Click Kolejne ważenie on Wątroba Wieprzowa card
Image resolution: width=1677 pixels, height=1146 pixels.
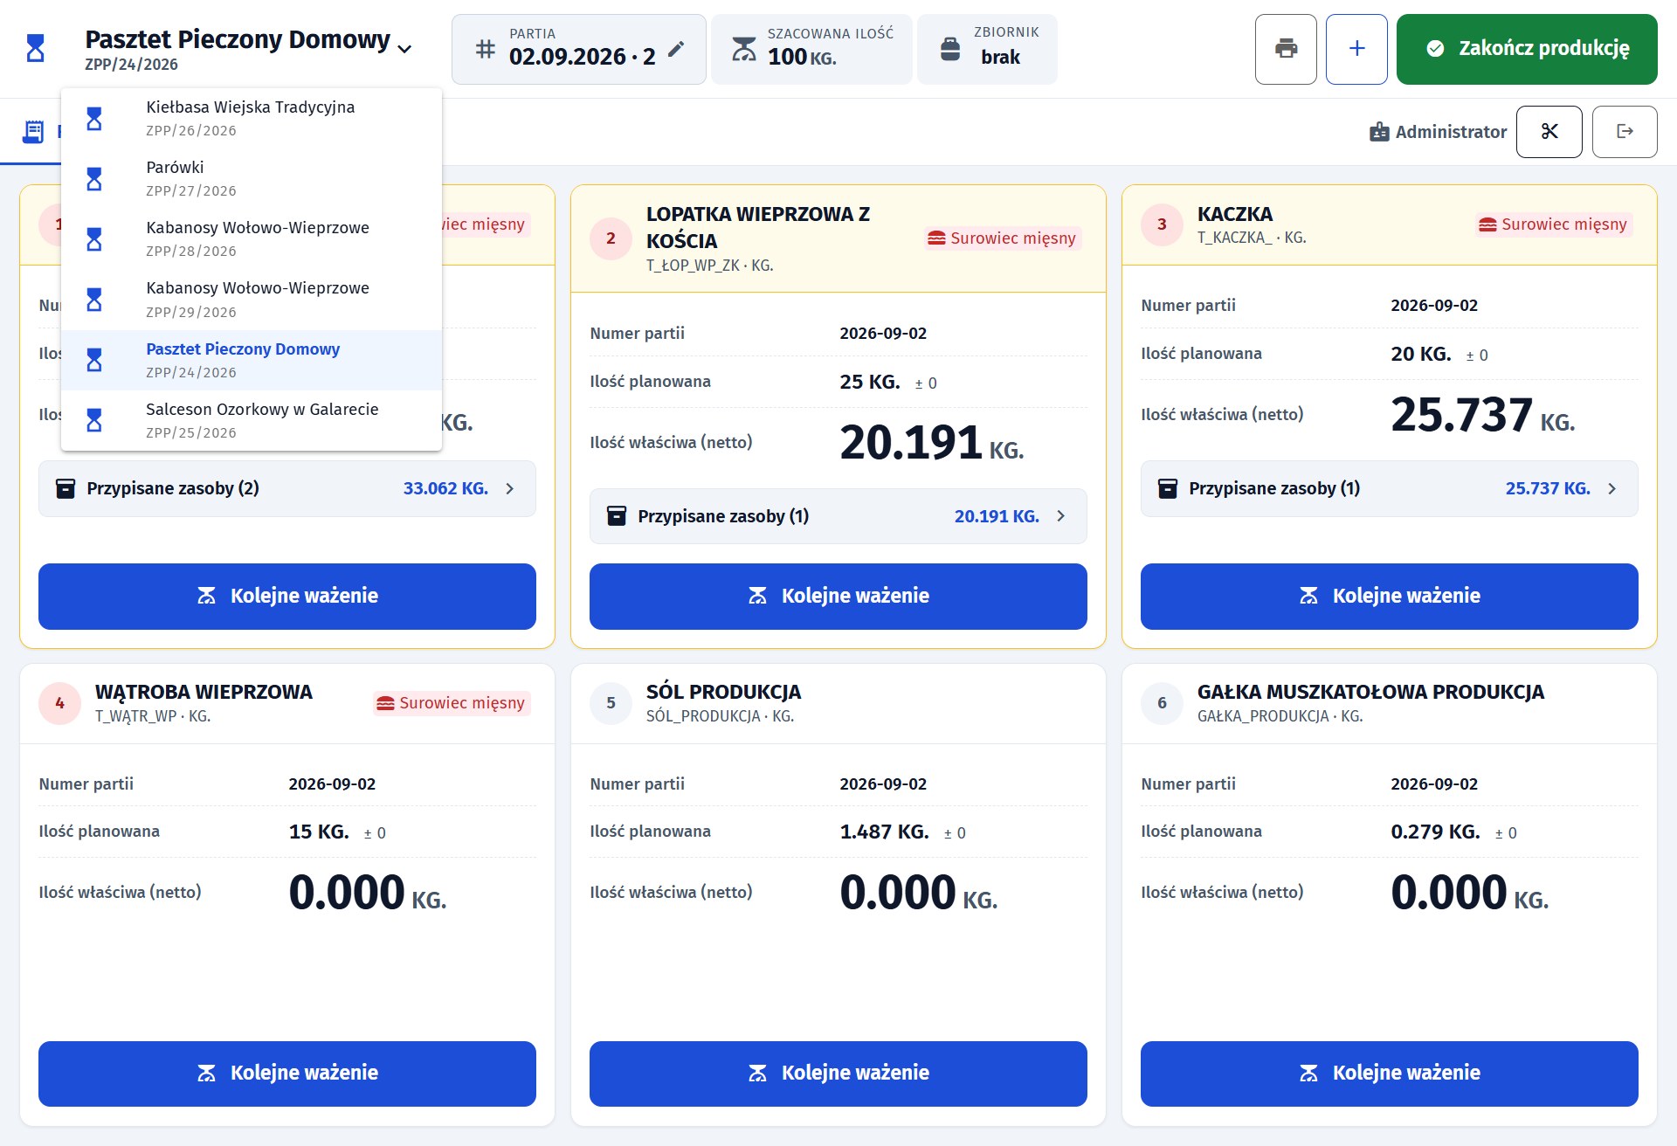tap(287, 1074)
